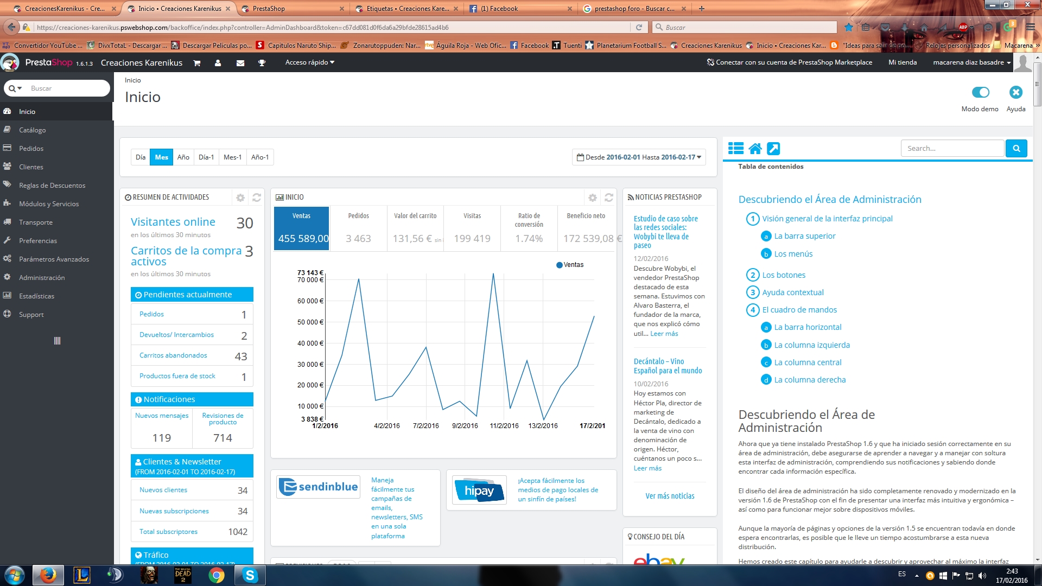Open the date range Desde/Hasta picker
Viewport: 1042px width, 586px height.
[x=639, y=157]
